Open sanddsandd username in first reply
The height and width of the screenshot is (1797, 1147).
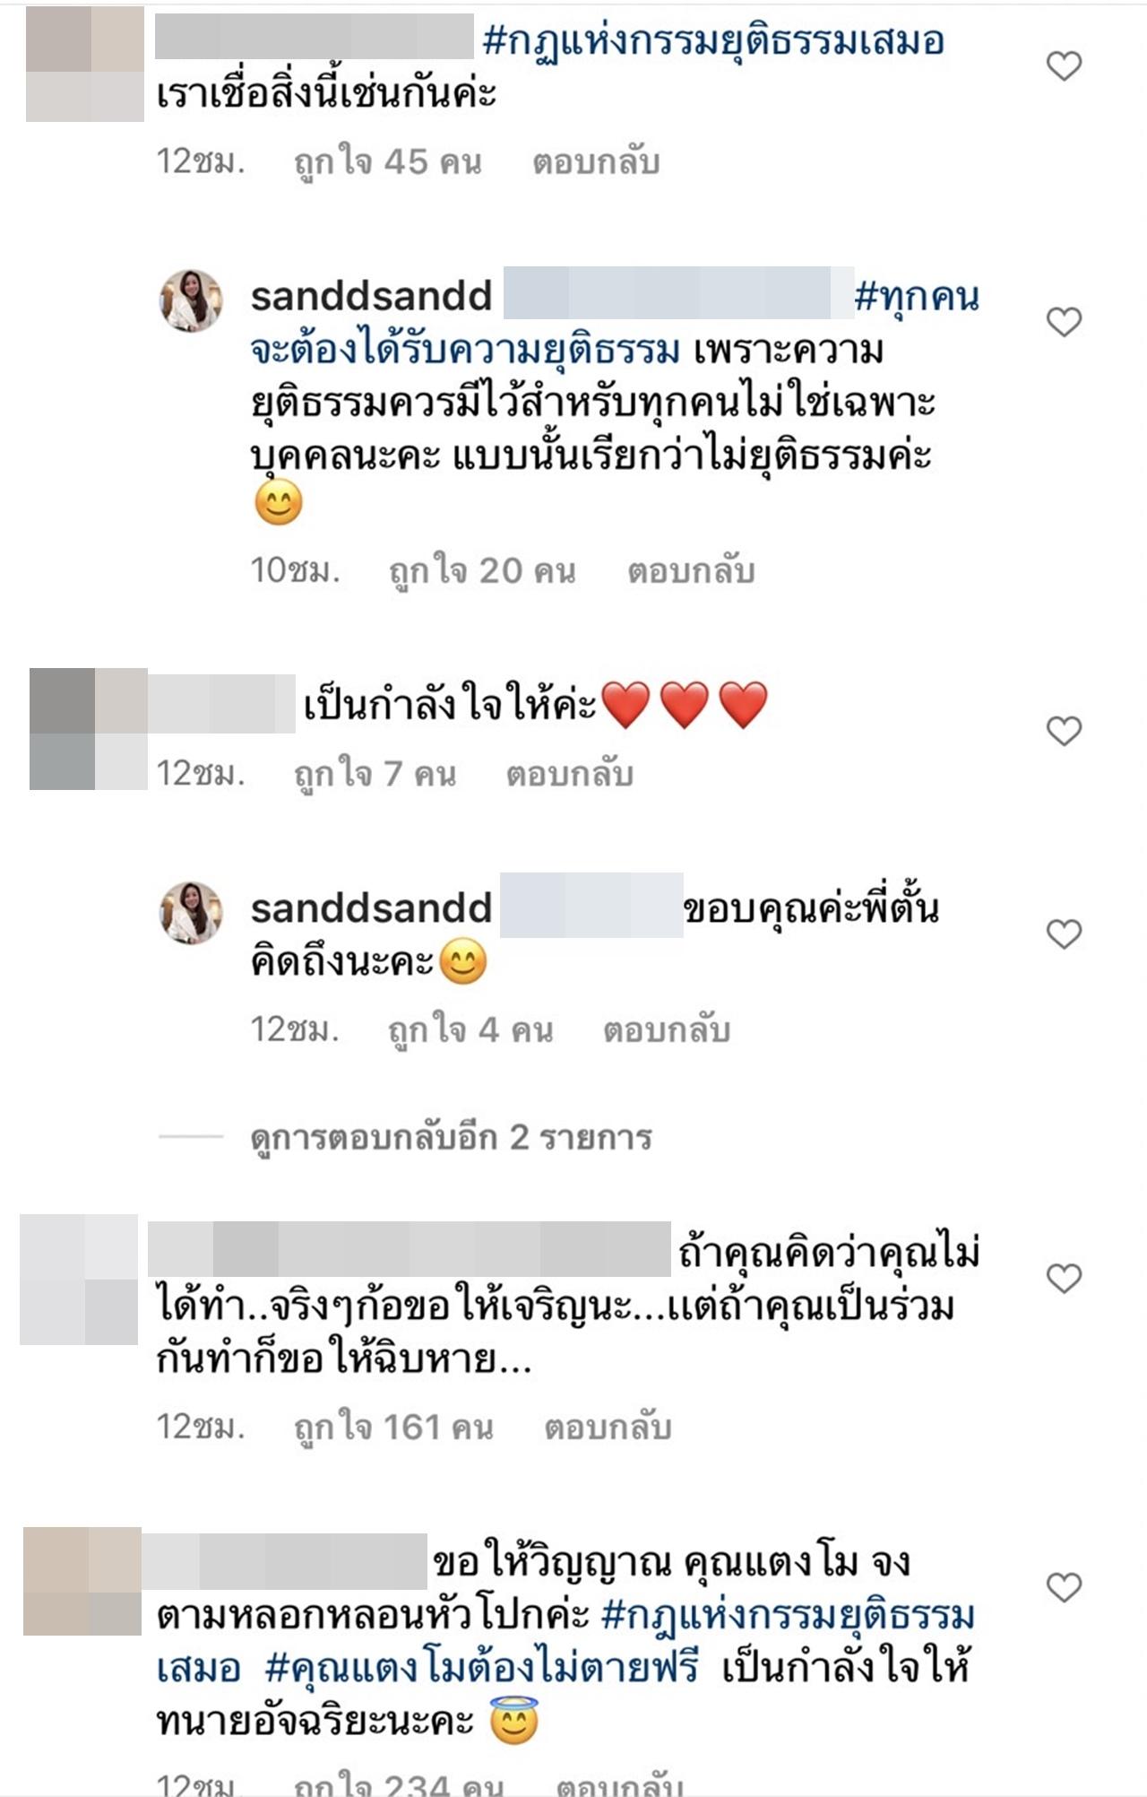click(x=372, y=296)
